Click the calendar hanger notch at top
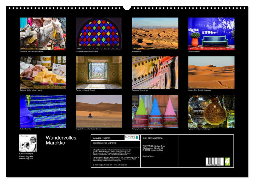This screenshot has width=254, height=183. pyautogui.click(x=127, y=8)
